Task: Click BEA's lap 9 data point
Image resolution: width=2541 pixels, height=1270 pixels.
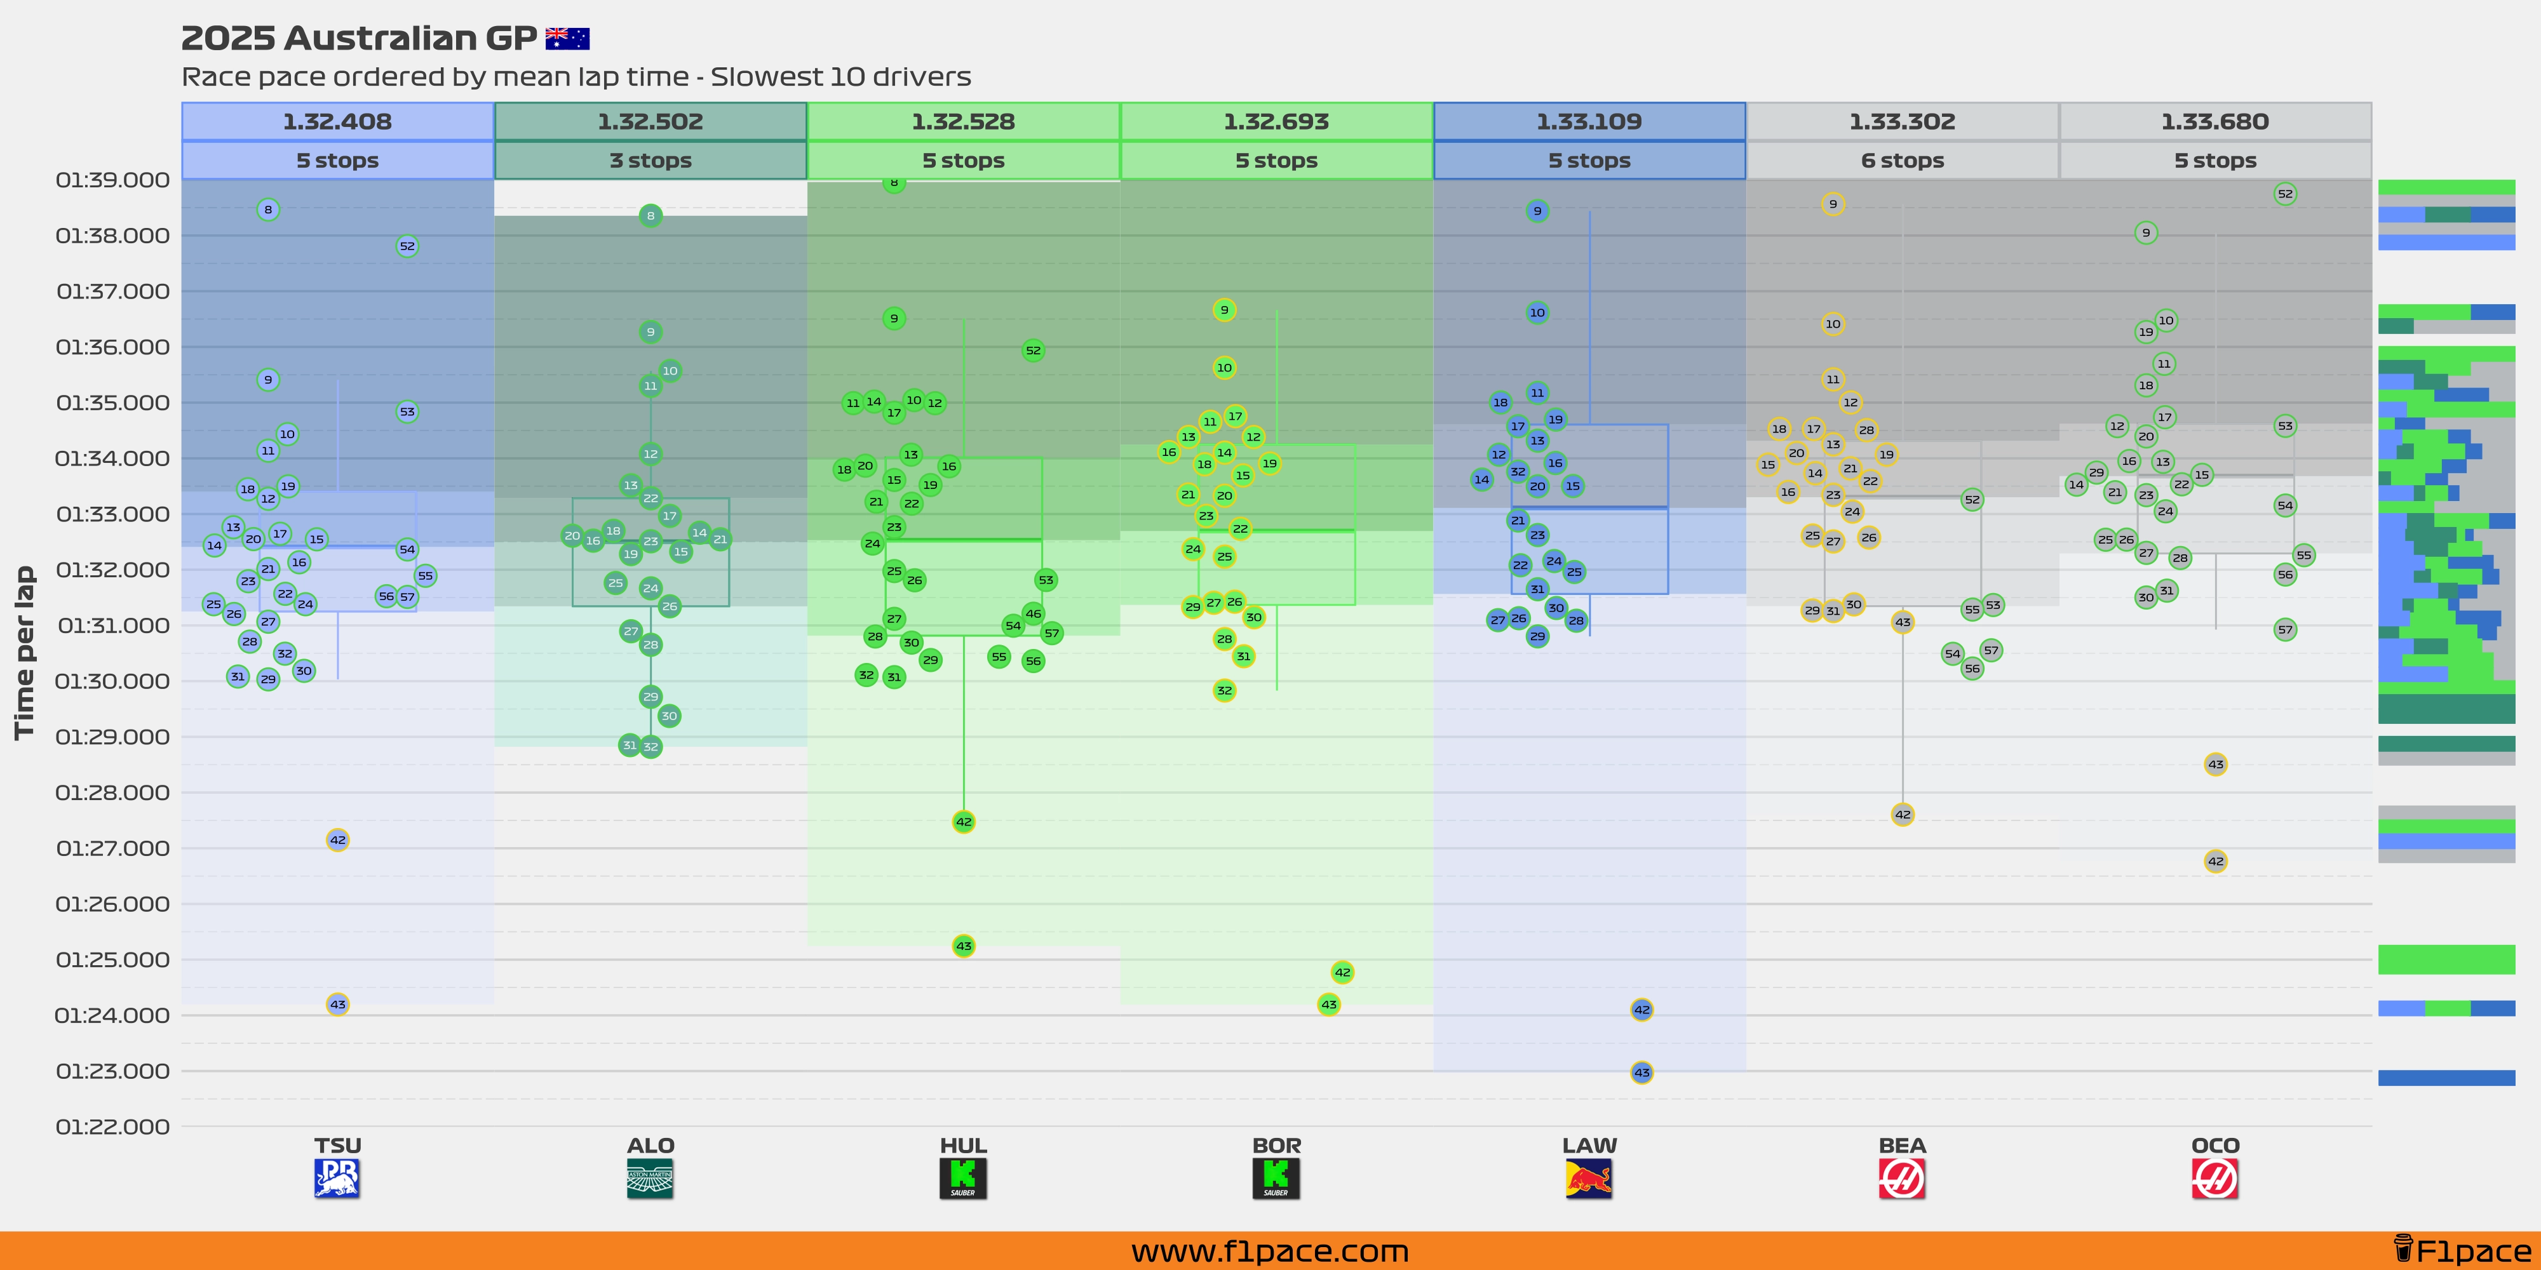Action: (1833, 204)
